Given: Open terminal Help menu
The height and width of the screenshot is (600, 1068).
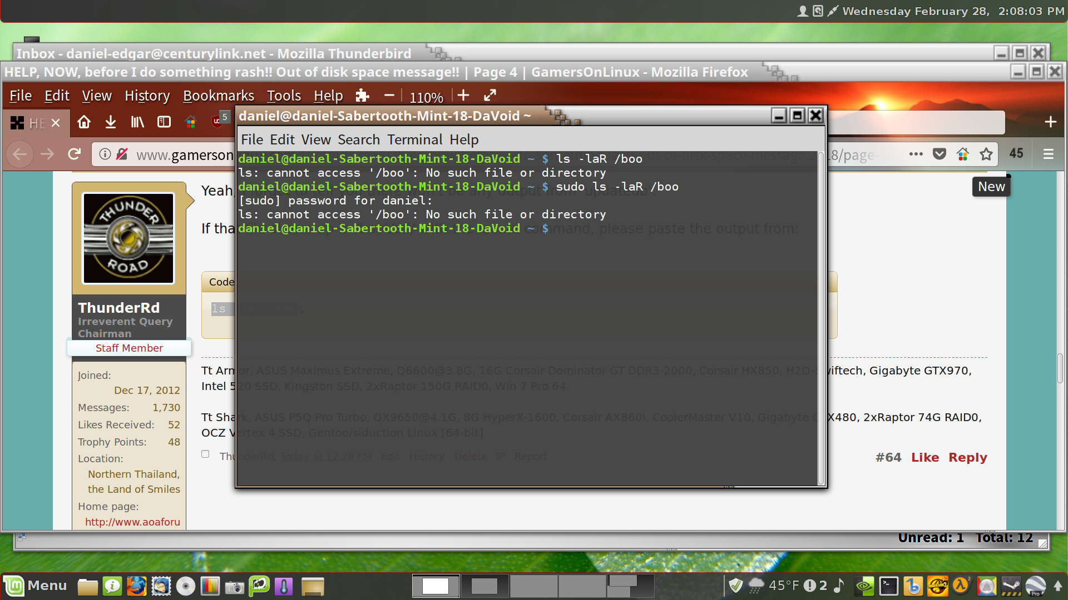Looking at the screenshot, I should [464, 139].
